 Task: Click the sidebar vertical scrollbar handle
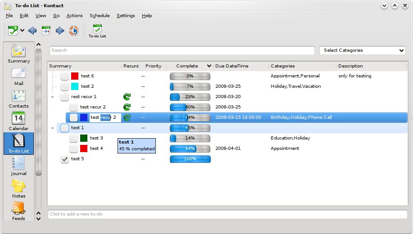tap(38, 112)
